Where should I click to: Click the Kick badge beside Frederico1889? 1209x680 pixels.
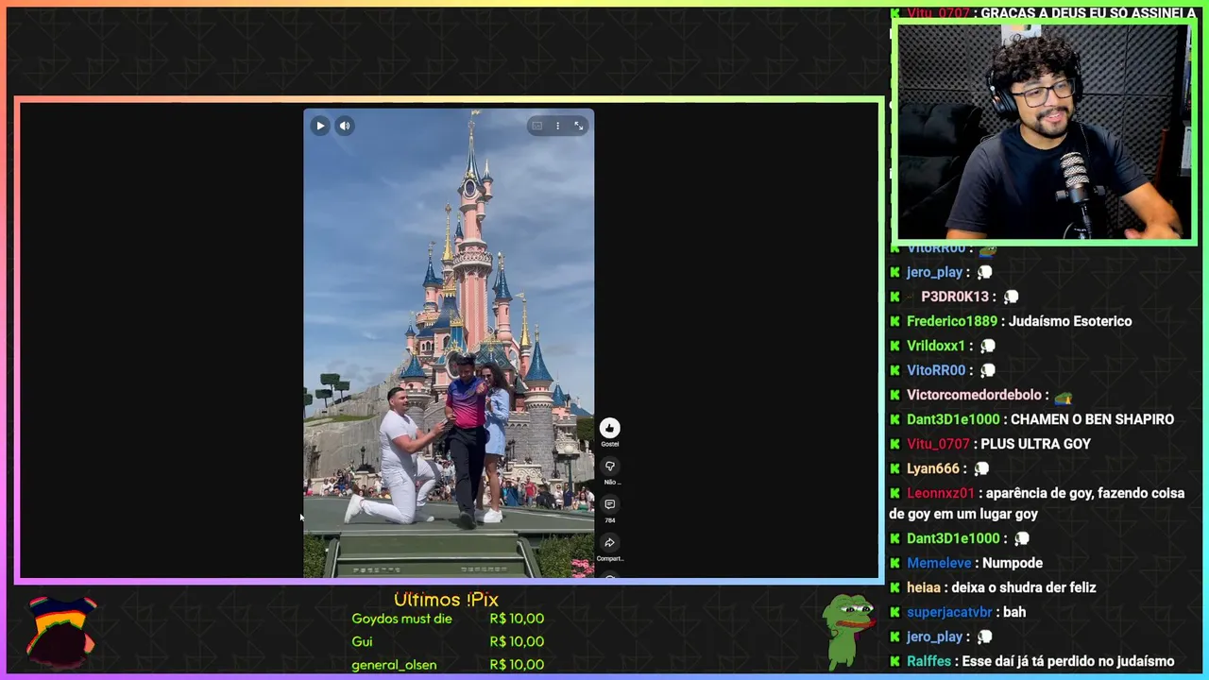(894, 321)
